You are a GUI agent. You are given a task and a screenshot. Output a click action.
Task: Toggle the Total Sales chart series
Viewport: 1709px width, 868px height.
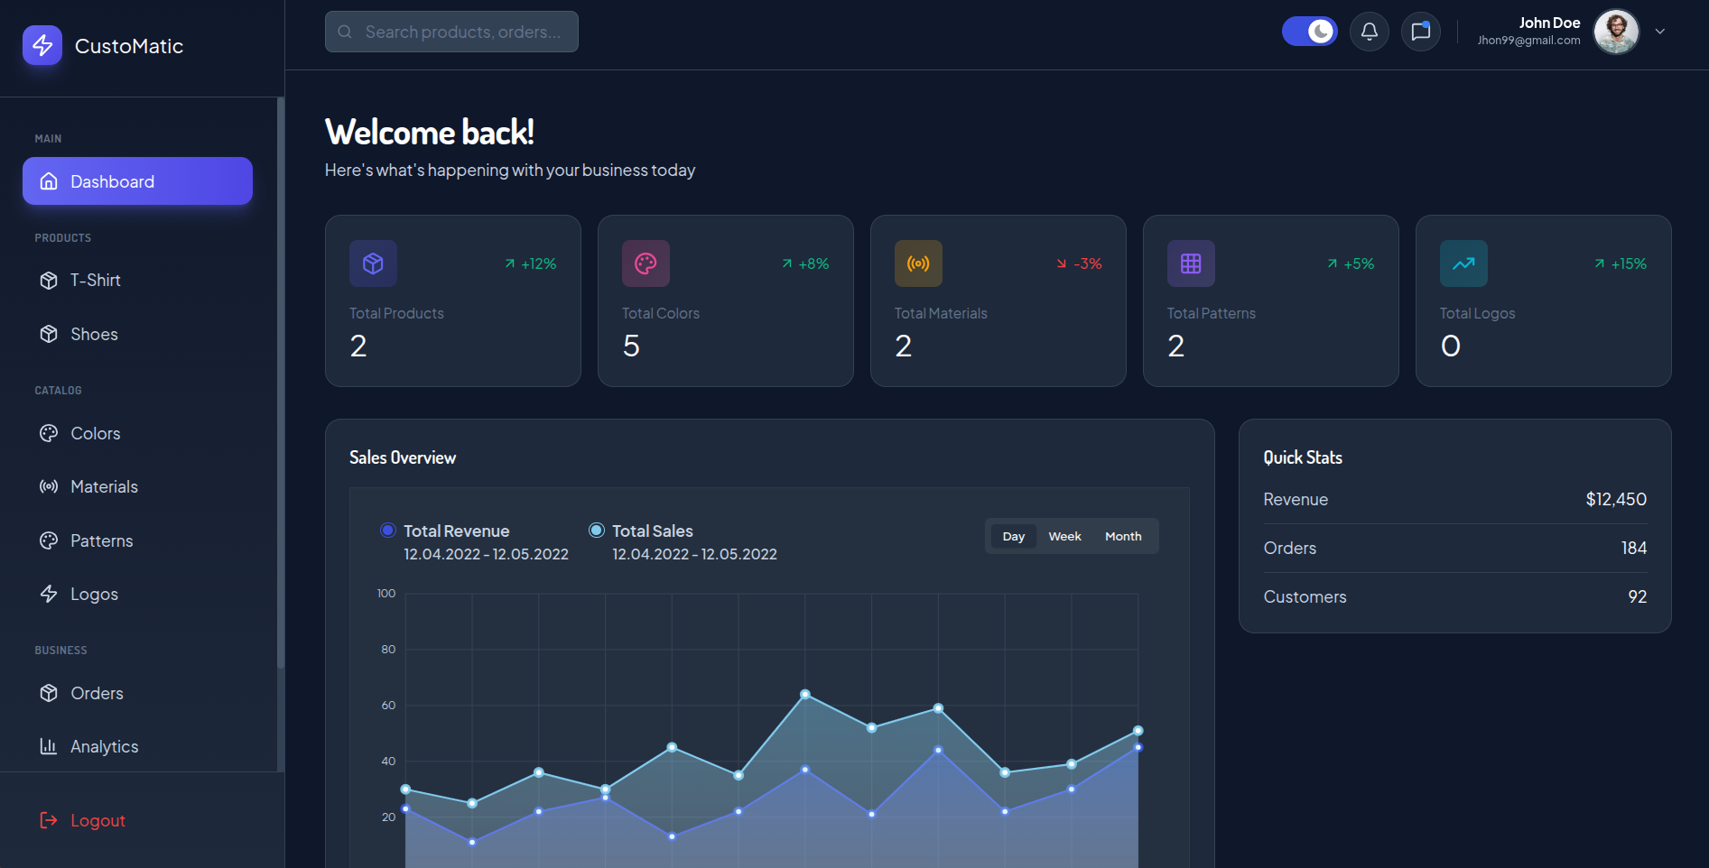(x=597, y=531)
